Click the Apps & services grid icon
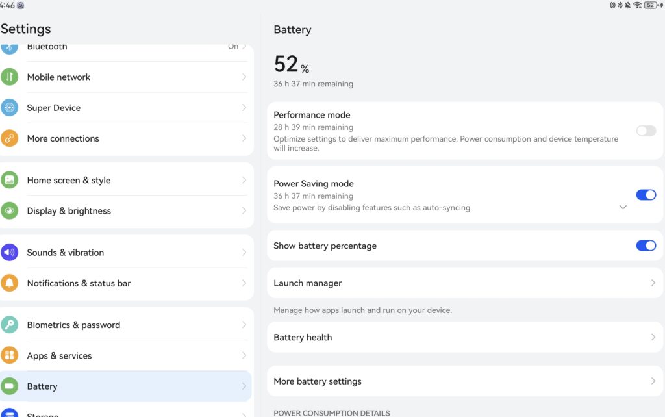Screen dimensions: 665x417 (x=9, y=355)
